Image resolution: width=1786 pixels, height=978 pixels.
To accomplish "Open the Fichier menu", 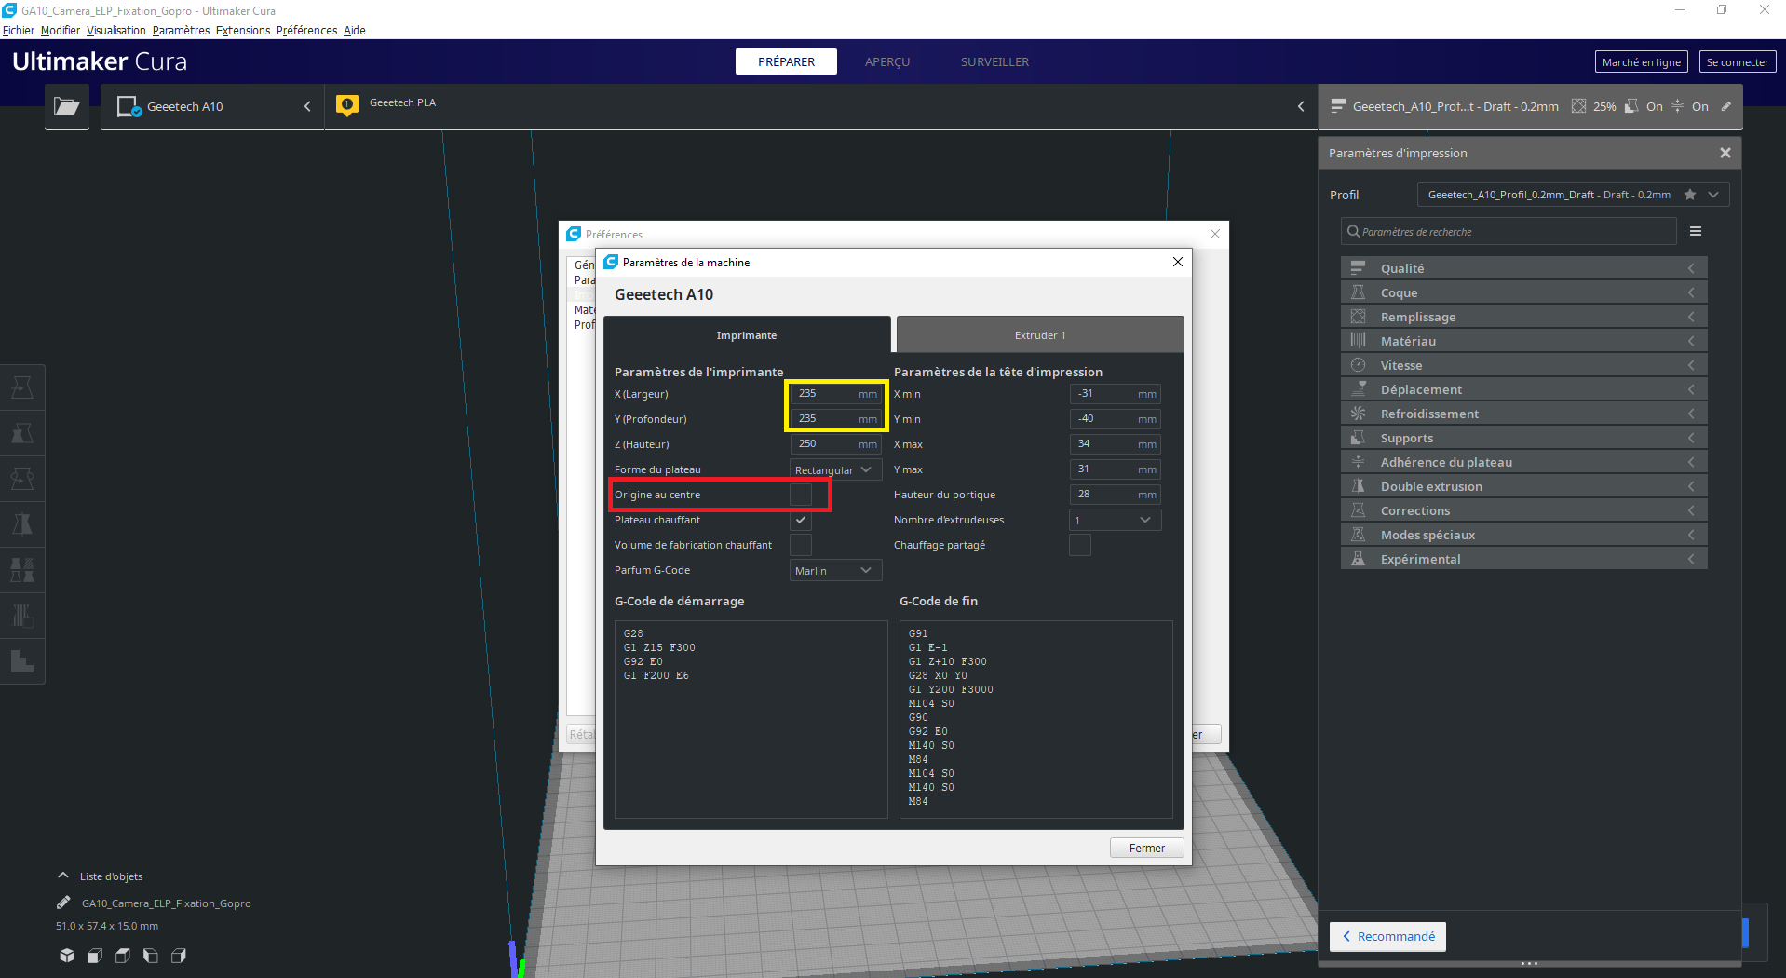I will [x=19, y=30].
